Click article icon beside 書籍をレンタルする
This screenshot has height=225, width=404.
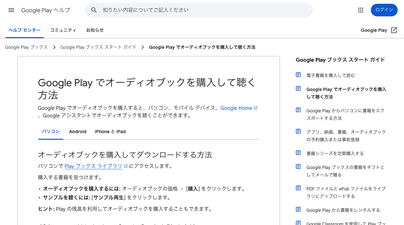pyautogui.click(x=298, y=209)
